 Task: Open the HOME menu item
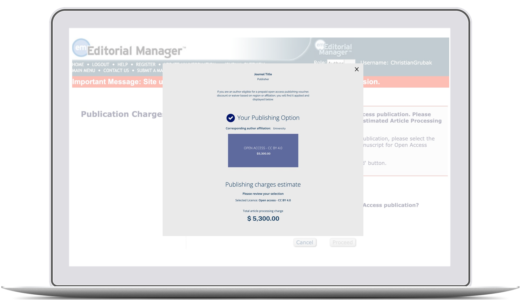[x=78, y=65]
